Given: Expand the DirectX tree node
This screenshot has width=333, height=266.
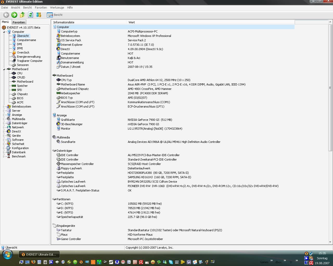Looking at the screenshot, I should 4,131.
